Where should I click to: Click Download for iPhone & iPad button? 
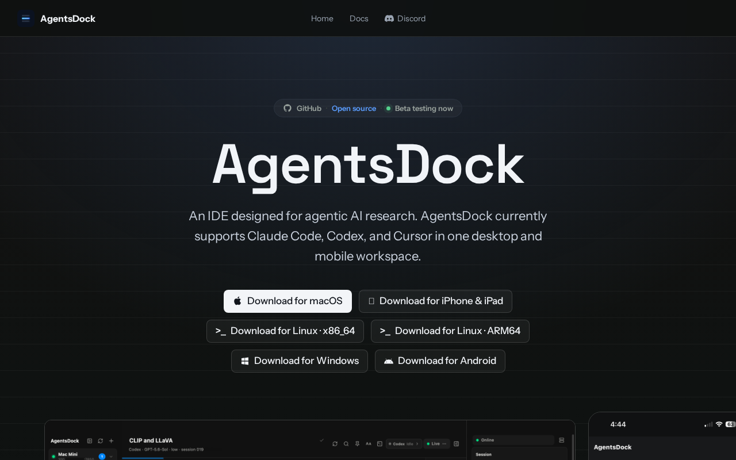(x=435, y=301)
